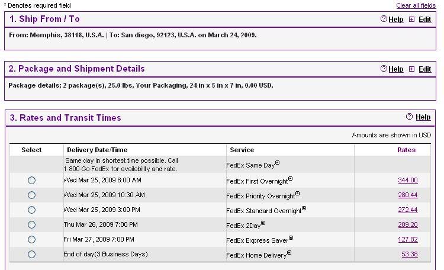Click the Rates column header

coord(406,150)
